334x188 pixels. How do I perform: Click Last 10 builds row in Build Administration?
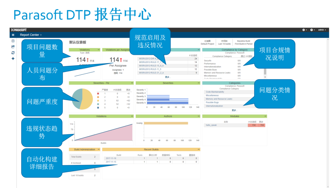click(x=84, y=175)
